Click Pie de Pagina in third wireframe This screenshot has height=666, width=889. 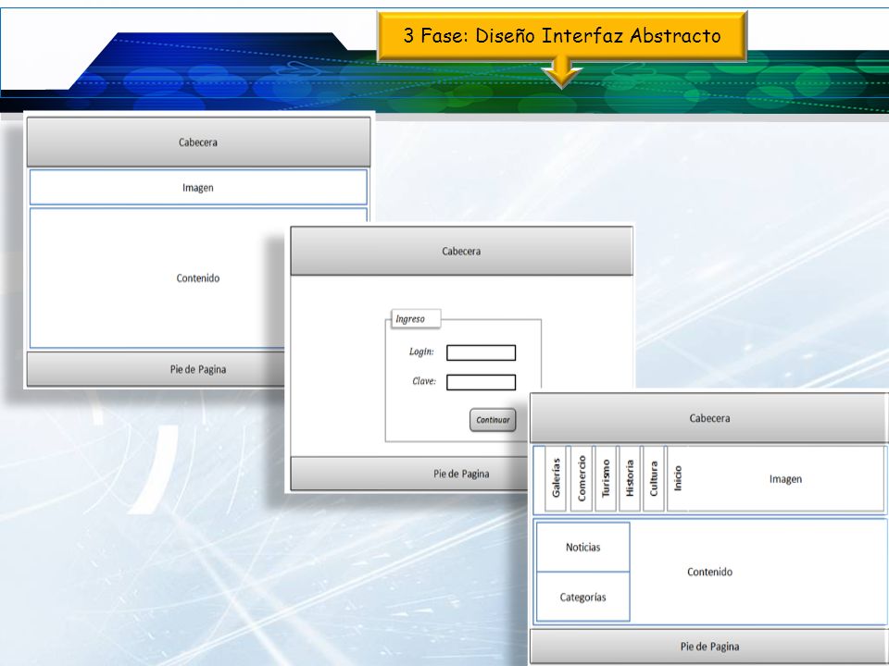[x=709, y=647]
